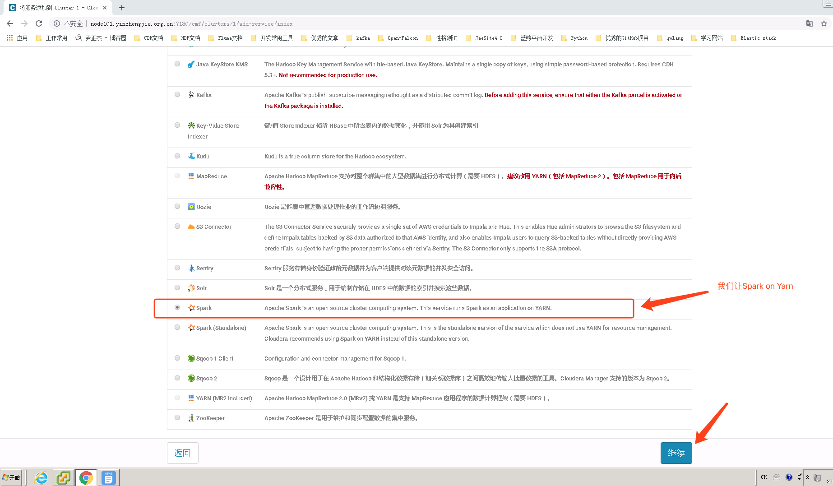The width and height of the screenshot is (833, 486).
Task: Click the S3 Connector cloud icon
Action: [x=190, y=227]
